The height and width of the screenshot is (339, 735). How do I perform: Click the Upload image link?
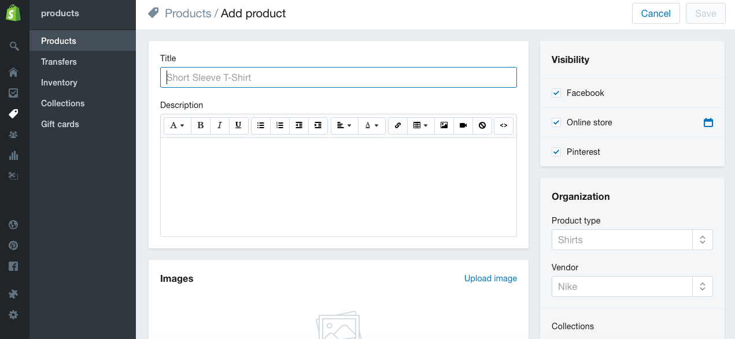pyautogui.click(x=490, y=278)
